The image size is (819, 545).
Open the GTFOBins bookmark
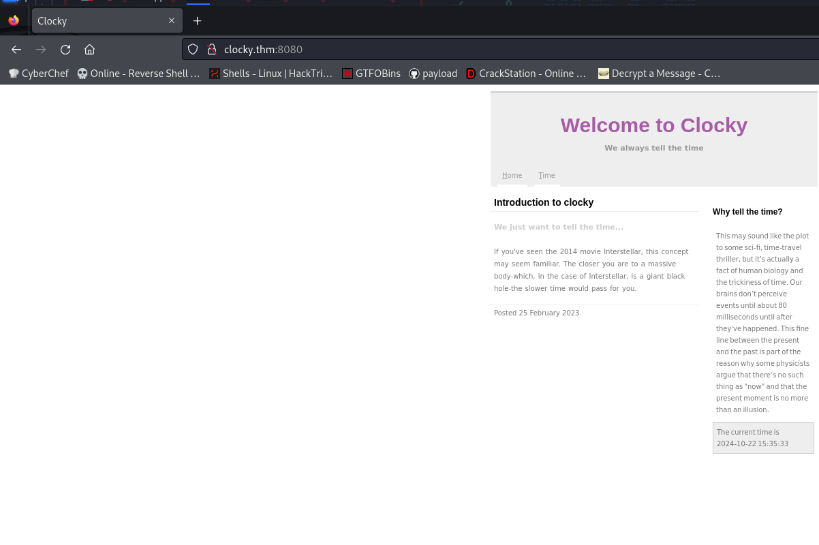pos(371,74)
